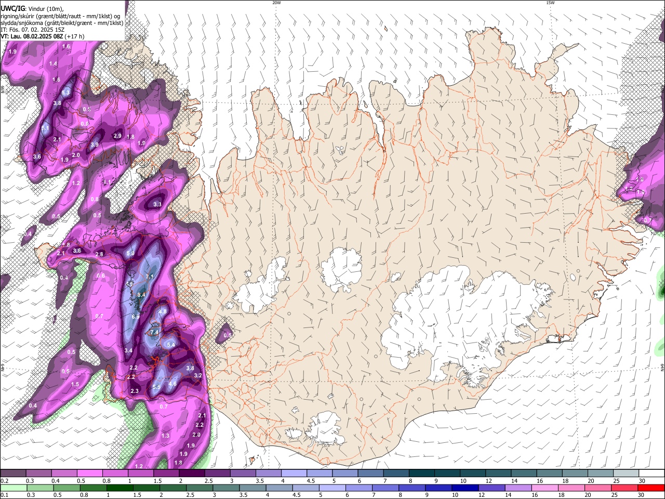Viewport: 665px width, 499px height.
Task: Click the 3.9 precipitation value on the map
Action: (x=95, y=145)
